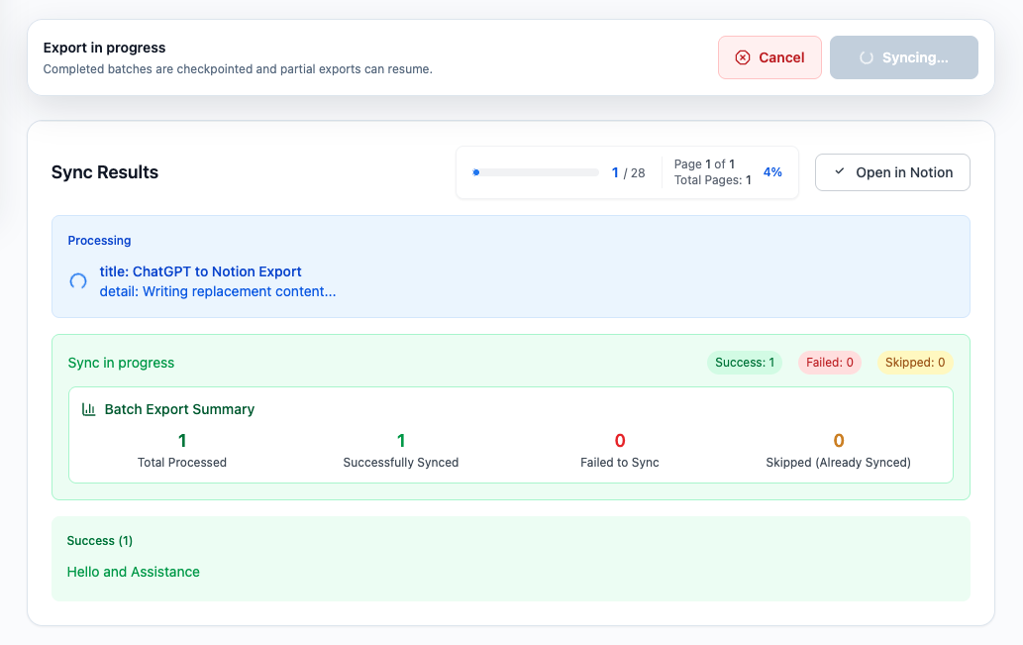This screenshot has width=1023, height=645.
Task: Click 'Page 1 of 1' text
Action: 704,163
